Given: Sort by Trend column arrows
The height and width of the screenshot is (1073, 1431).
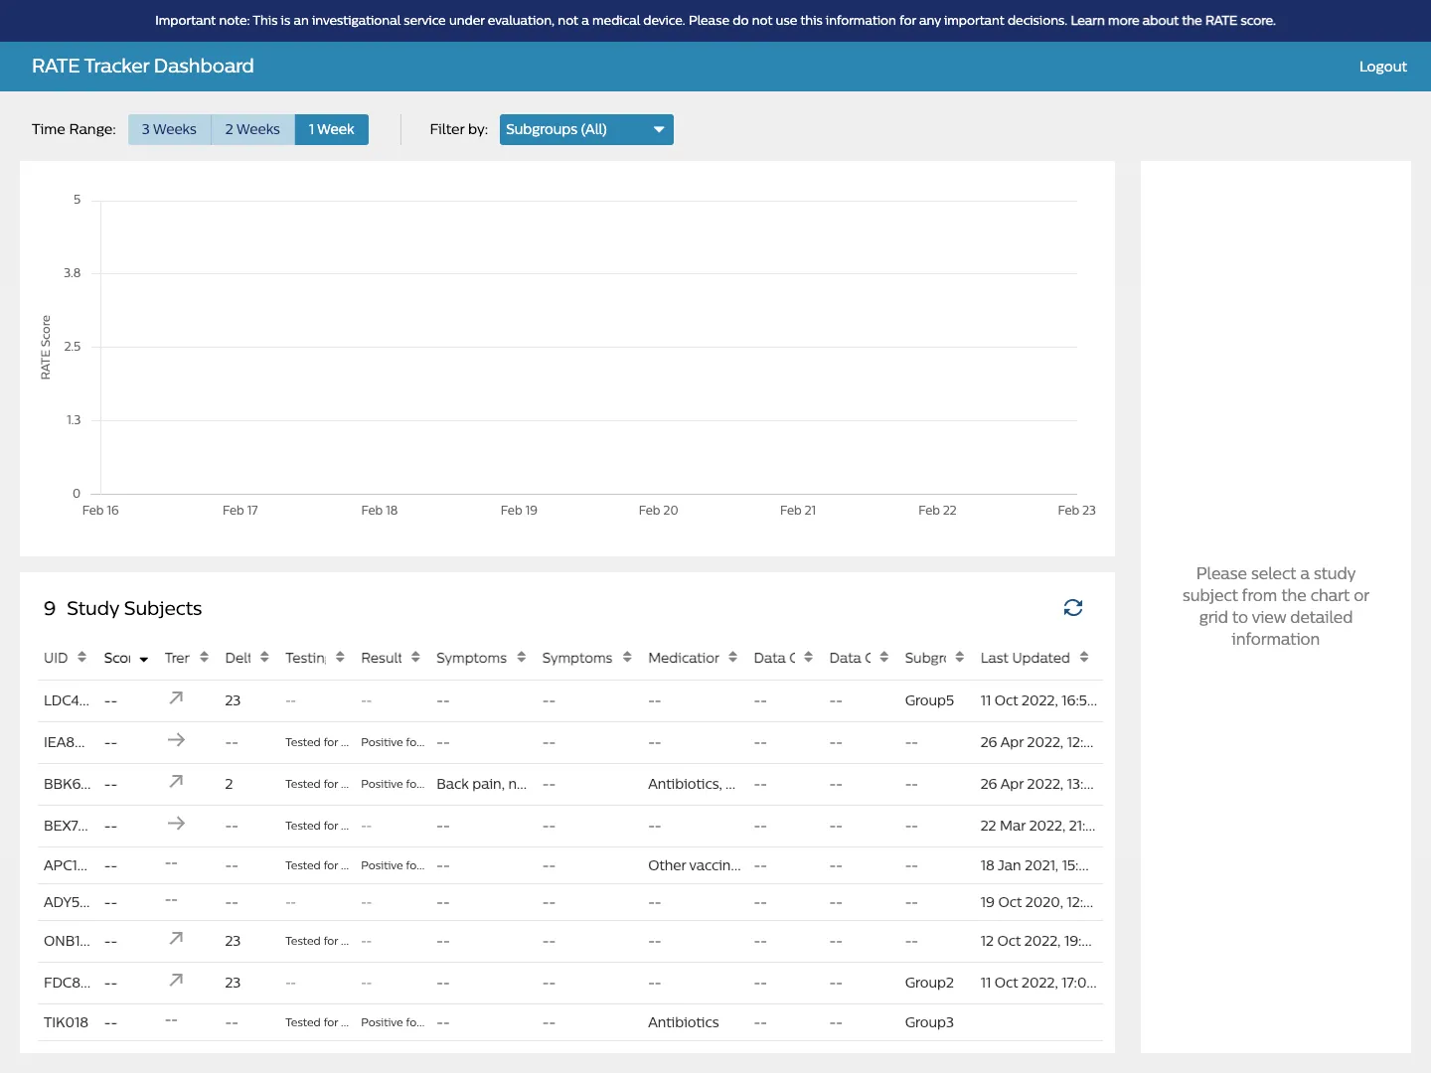Looking at the screenshot, I should [x=204, y=658].
